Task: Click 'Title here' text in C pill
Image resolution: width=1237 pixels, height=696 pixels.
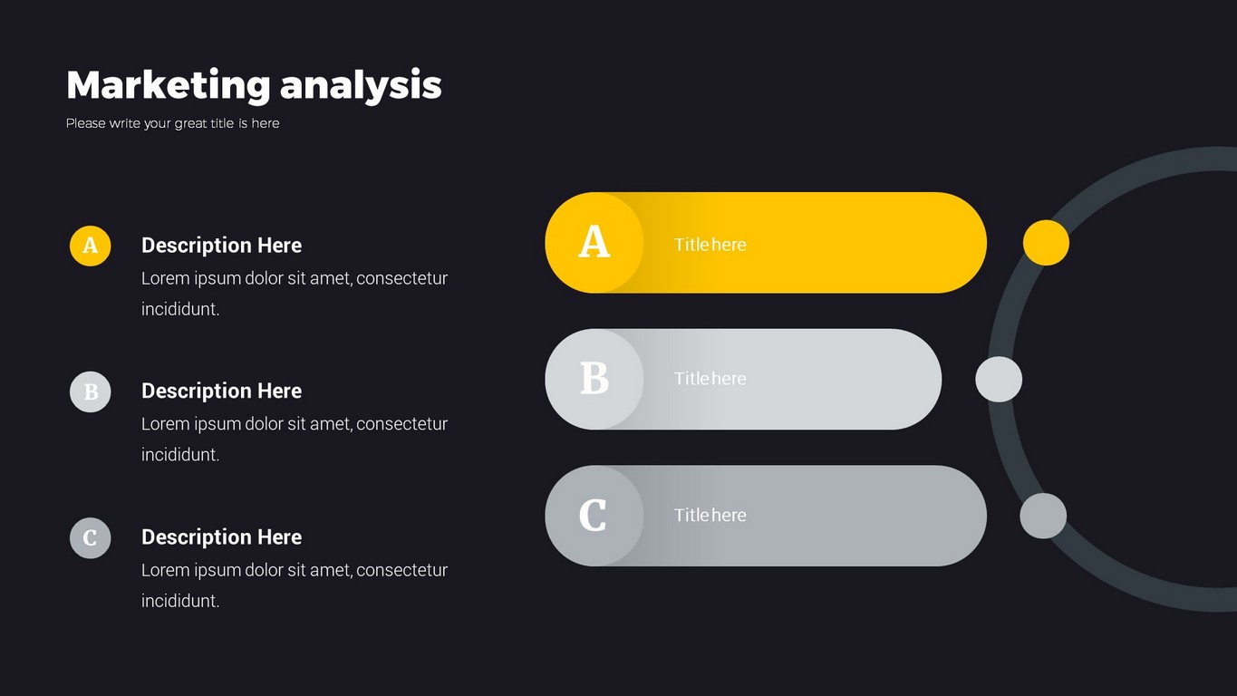Action: 710,515
